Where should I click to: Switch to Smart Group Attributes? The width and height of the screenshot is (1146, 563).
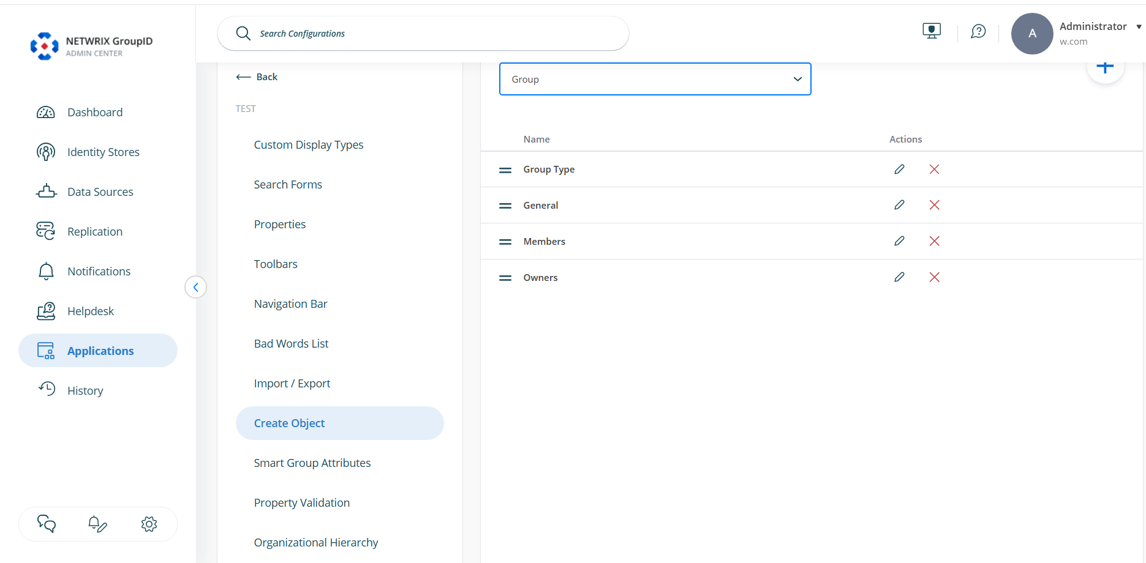click(312, 463)
